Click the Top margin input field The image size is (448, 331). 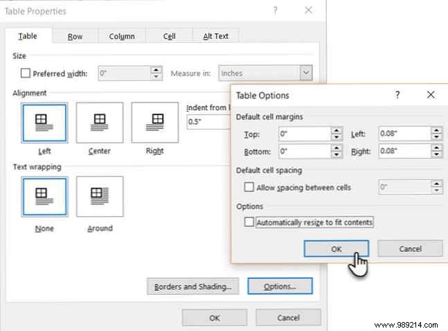tap(305, 134)
